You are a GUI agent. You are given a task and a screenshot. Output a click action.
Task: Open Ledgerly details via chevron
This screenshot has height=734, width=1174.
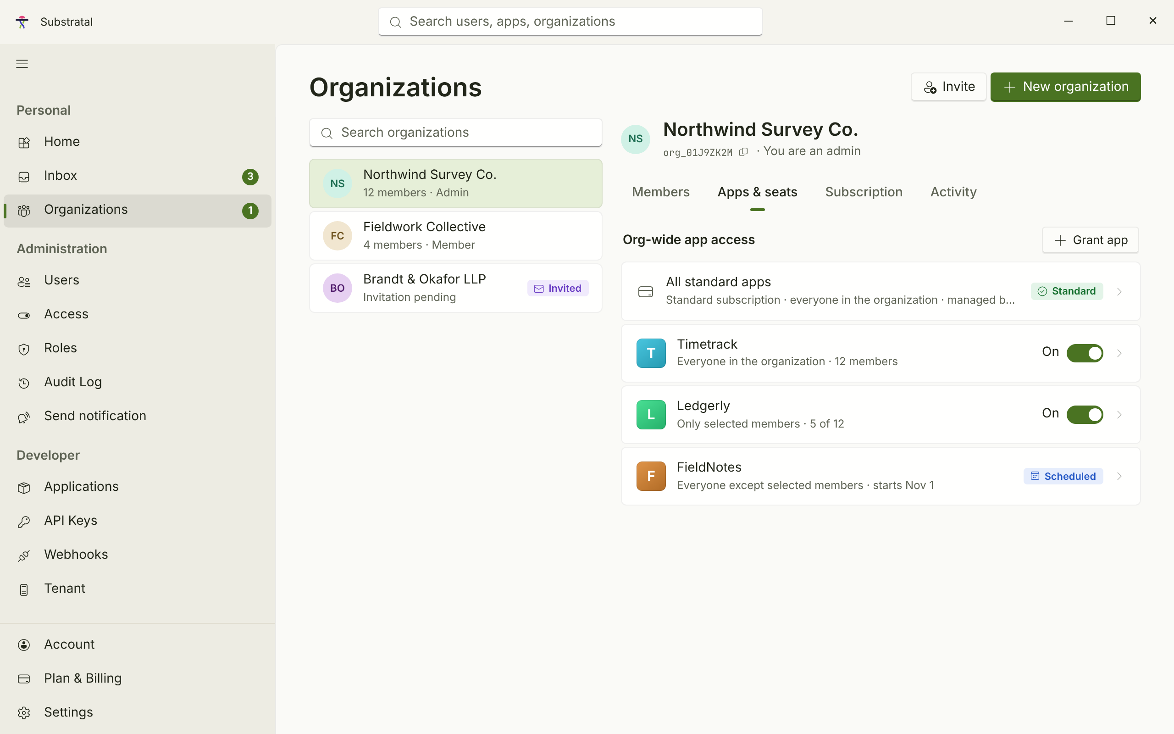tap(1119, 415)
